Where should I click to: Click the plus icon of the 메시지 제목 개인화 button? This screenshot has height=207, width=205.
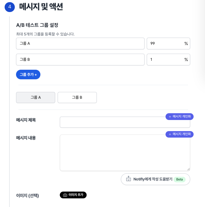pyautogui.click(x=170, y=117)
